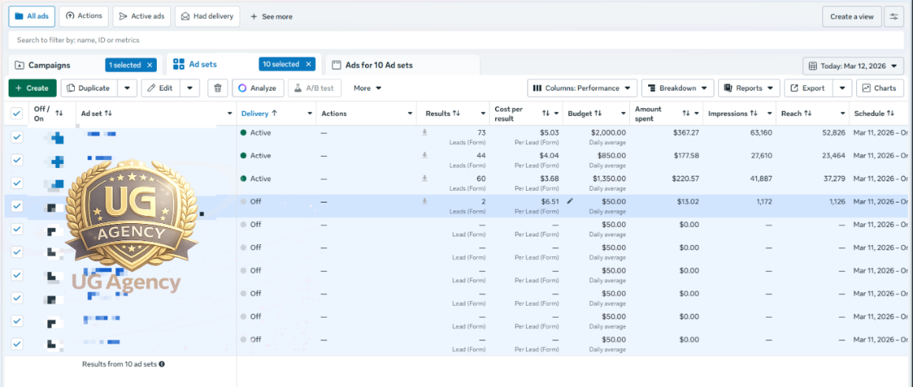The height and width of the screenshot is (387, 913).
Task: Click the download icon in the 2 results row
Action: [424, 201]
